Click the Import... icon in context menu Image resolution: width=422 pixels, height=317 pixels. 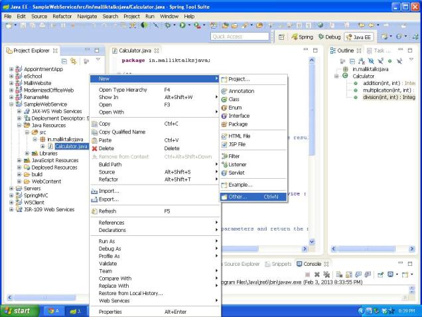[94, 191]
